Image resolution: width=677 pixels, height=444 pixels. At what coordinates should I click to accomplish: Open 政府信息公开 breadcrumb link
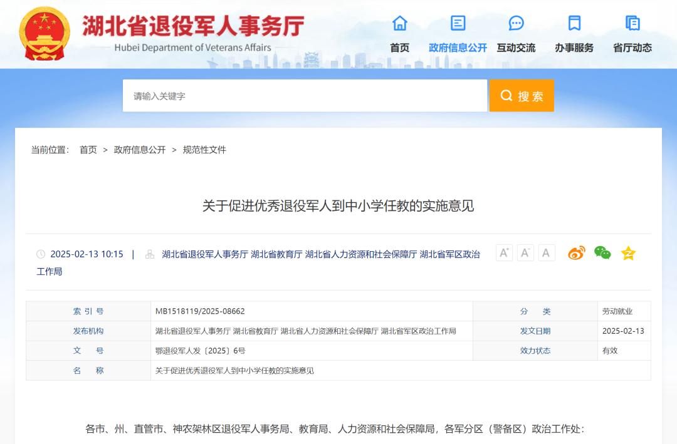(x=140, y=150)
